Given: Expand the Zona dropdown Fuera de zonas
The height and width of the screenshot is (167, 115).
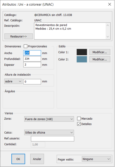Looking at the screenshot, I should click(x=49, y=119).
